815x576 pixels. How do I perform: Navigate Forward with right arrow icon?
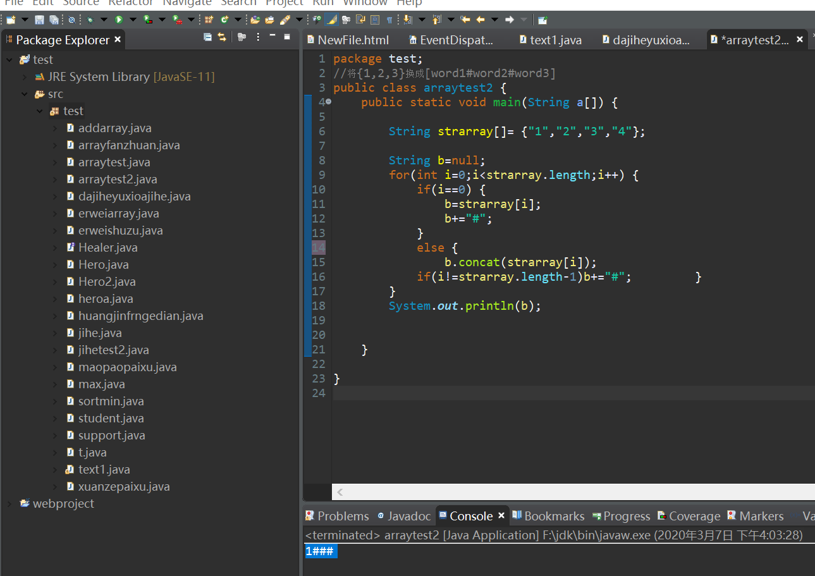point(509,20)
